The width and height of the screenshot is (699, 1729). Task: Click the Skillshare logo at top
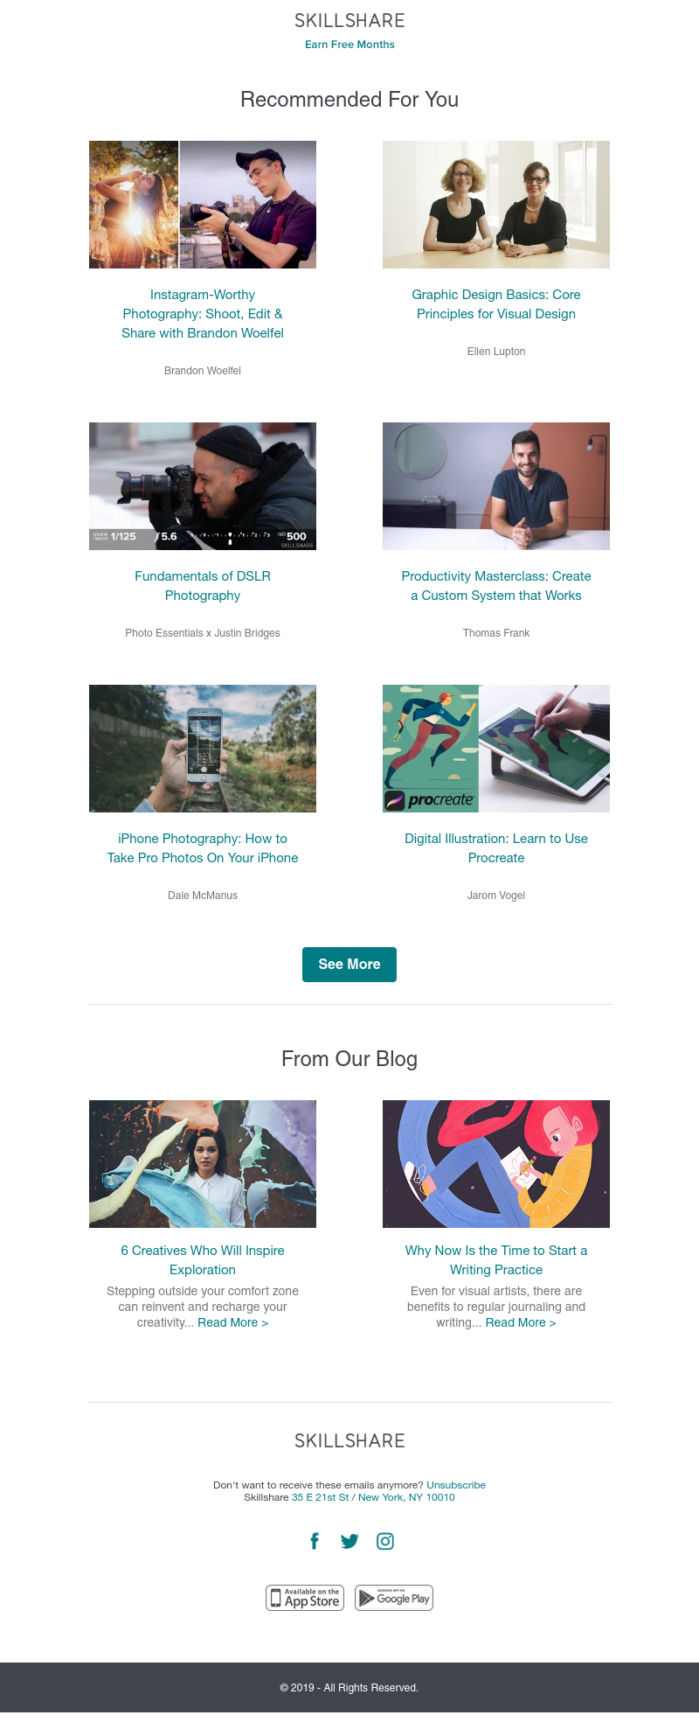[349, 20]
